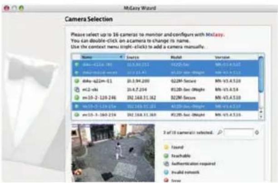The height and width of the screenshot is (183, 278).
Task: Select the m12-ski camera row
Action: (x=165, y=89)
